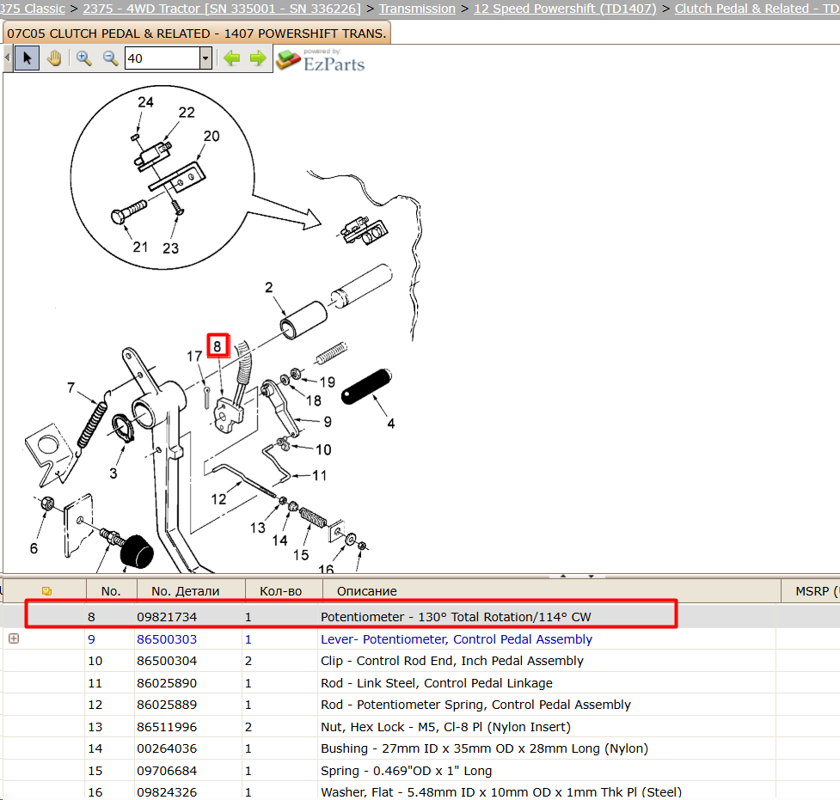This screenshot has width=840, height=800.
Task: Sort by the Кол-во column header
Action: (280, 591)
